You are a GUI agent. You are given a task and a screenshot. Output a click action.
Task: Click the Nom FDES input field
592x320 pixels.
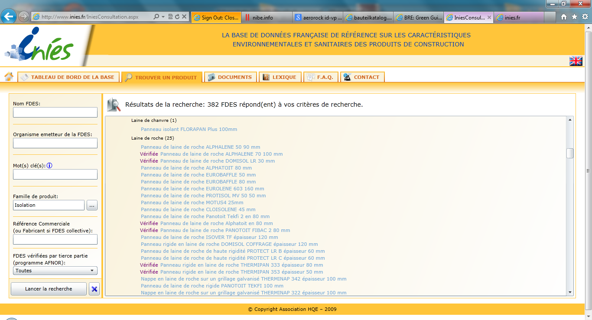click(55, 112)
